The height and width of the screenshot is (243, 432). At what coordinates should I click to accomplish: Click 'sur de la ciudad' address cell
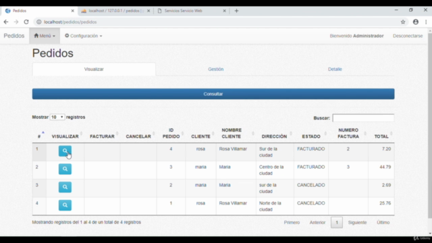click(268, 188)
